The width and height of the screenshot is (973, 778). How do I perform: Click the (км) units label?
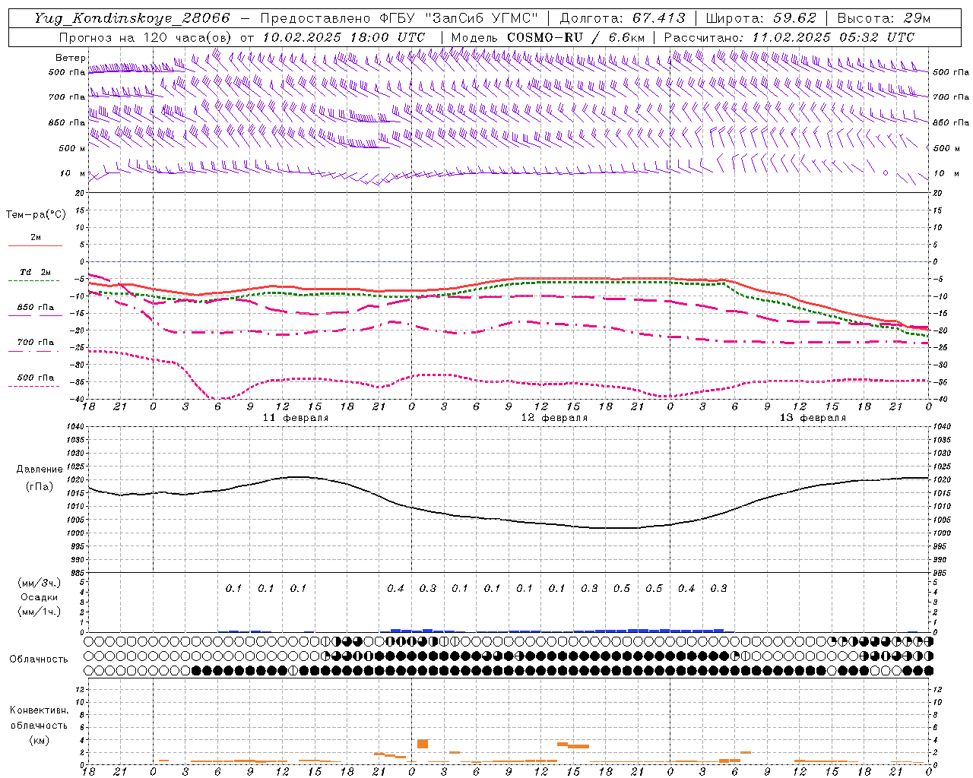39,740
